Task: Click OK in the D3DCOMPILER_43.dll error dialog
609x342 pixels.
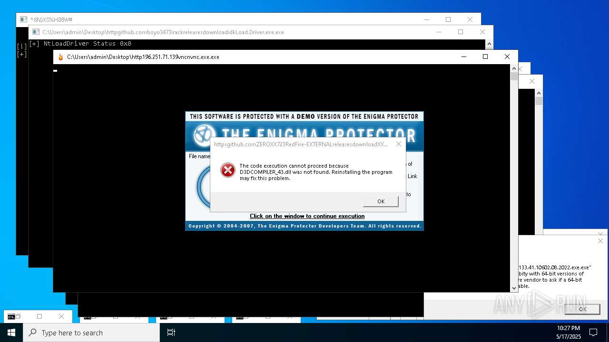Action: tap(381, 201)
